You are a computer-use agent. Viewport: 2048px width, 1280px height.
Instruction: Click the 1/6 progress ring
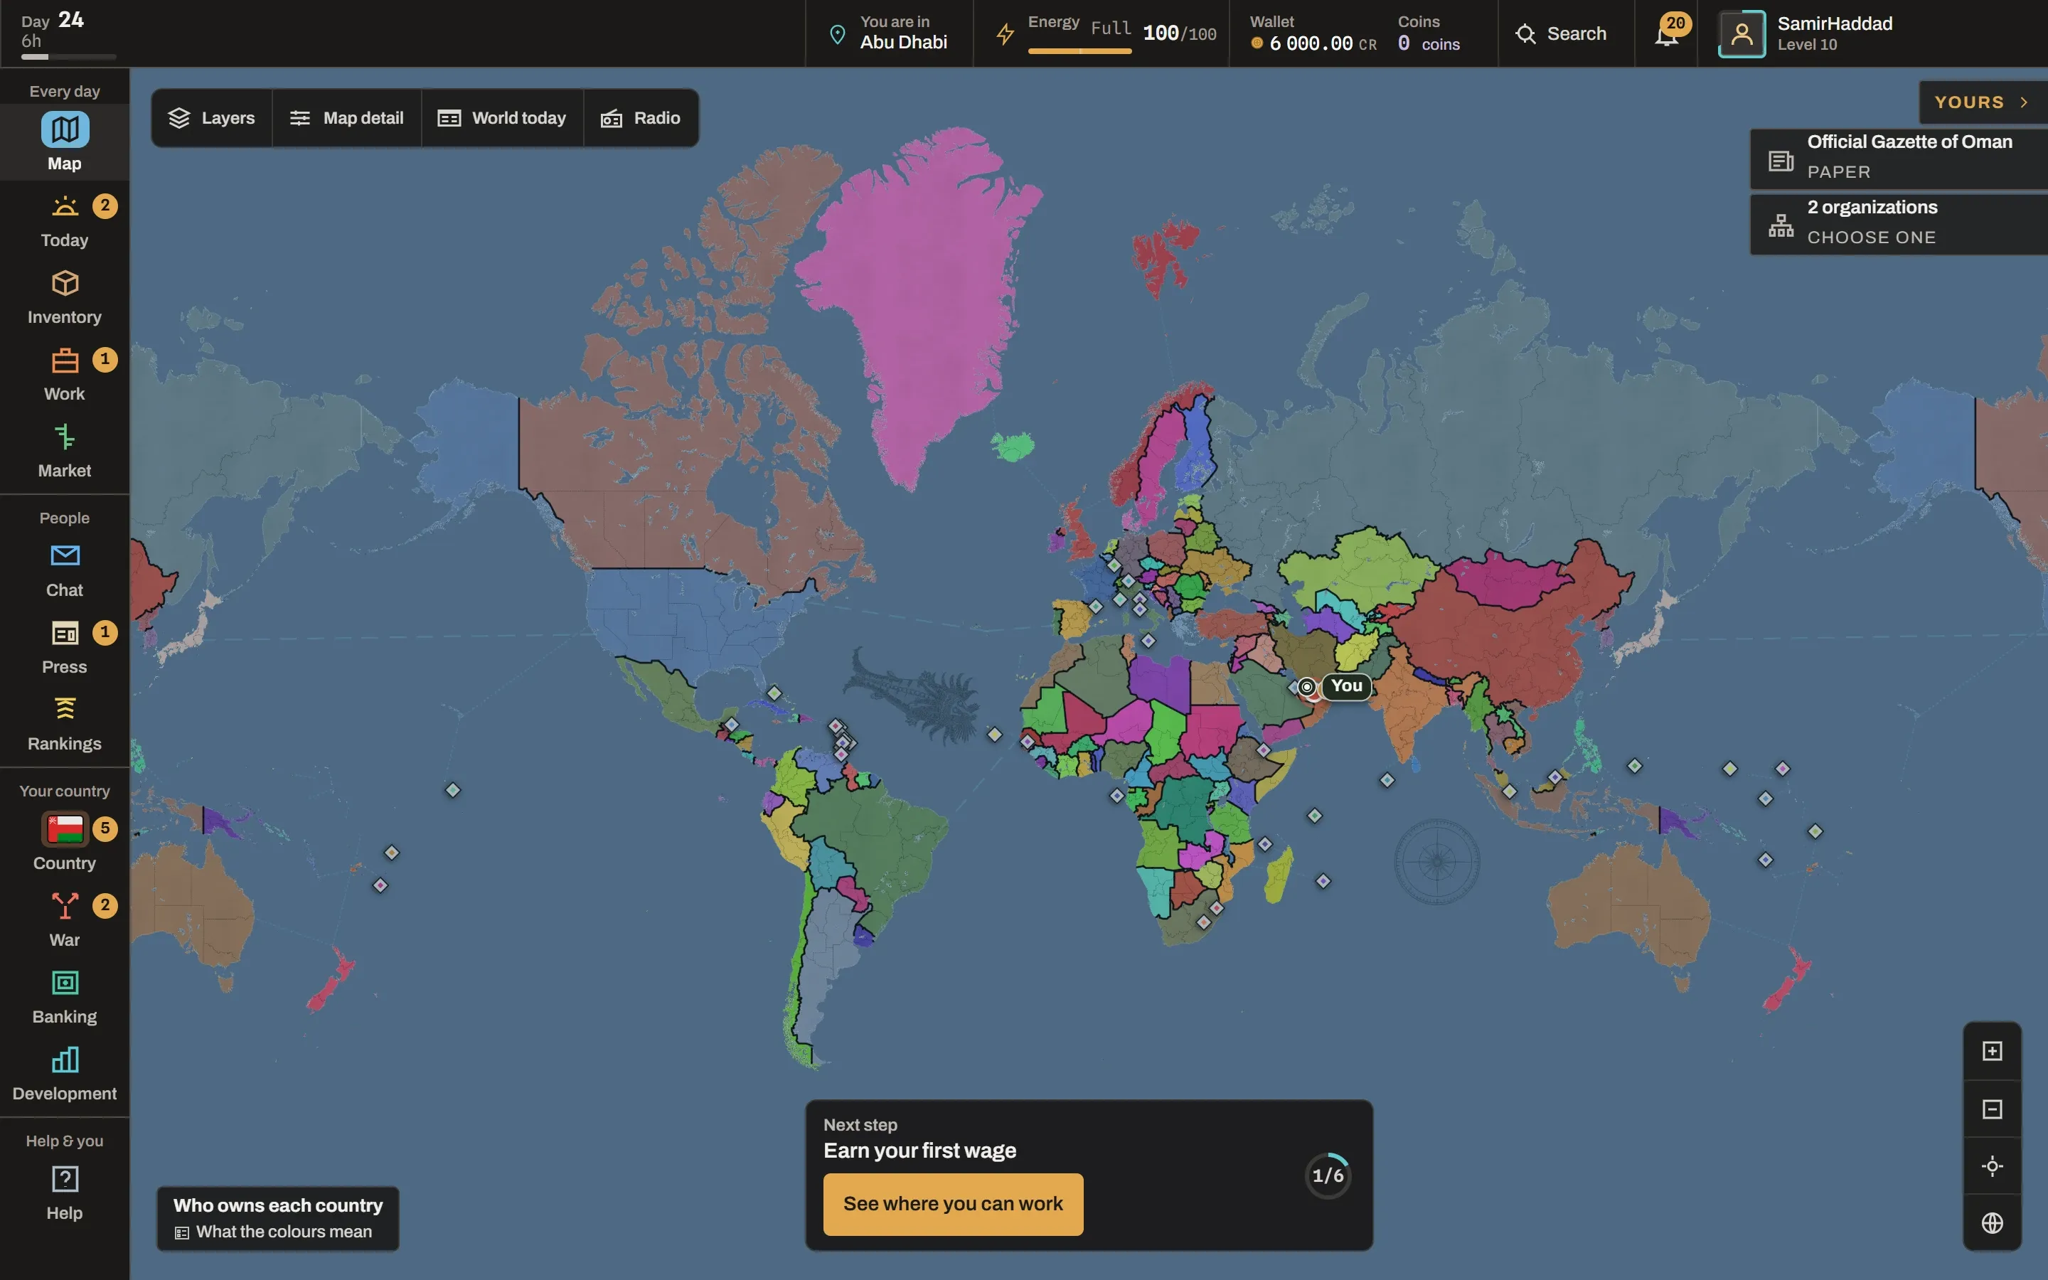1328,1175
